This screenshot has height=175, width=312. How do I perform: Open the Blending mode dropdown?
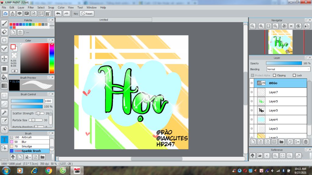pos(288,69)
